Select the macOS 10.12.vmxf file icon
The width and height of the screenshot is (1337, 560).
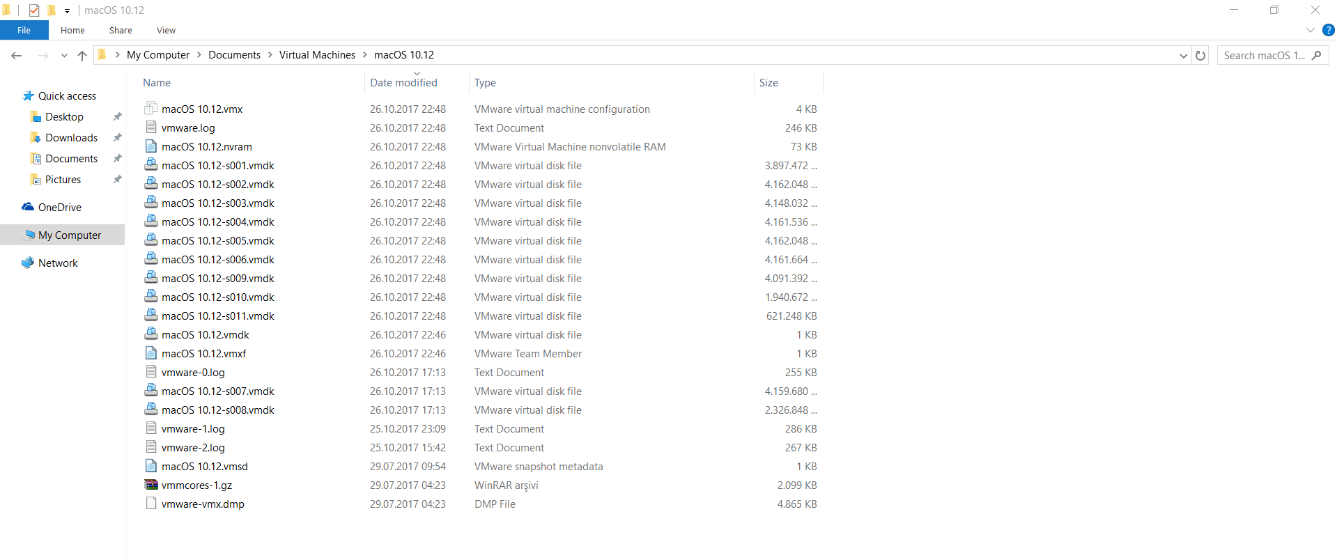[151, 352]
